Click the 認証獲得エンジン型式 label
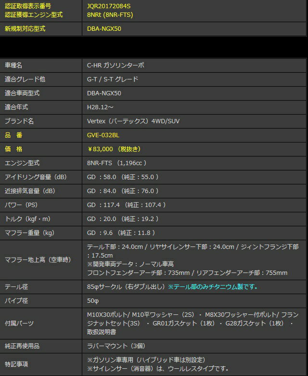This screenshot has height=376, width=308. click(34, 15)
